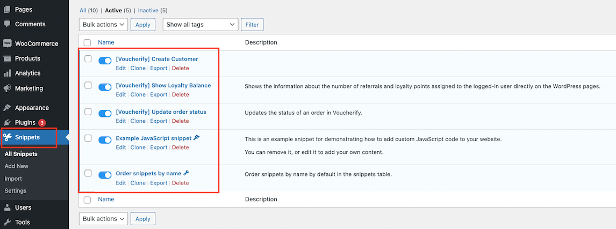Click the Tools wrench icon in sidebar

[7, 223]
